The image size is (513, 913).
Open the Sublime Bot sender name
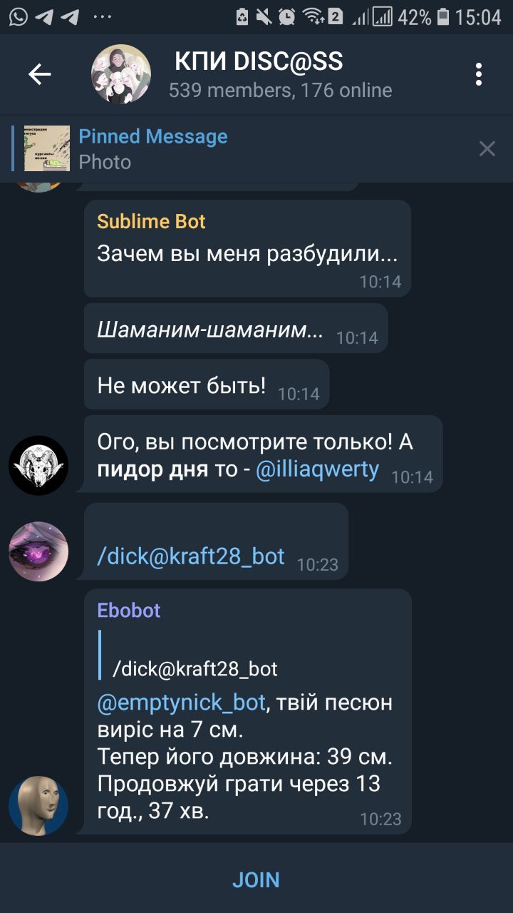click(151, 221)
